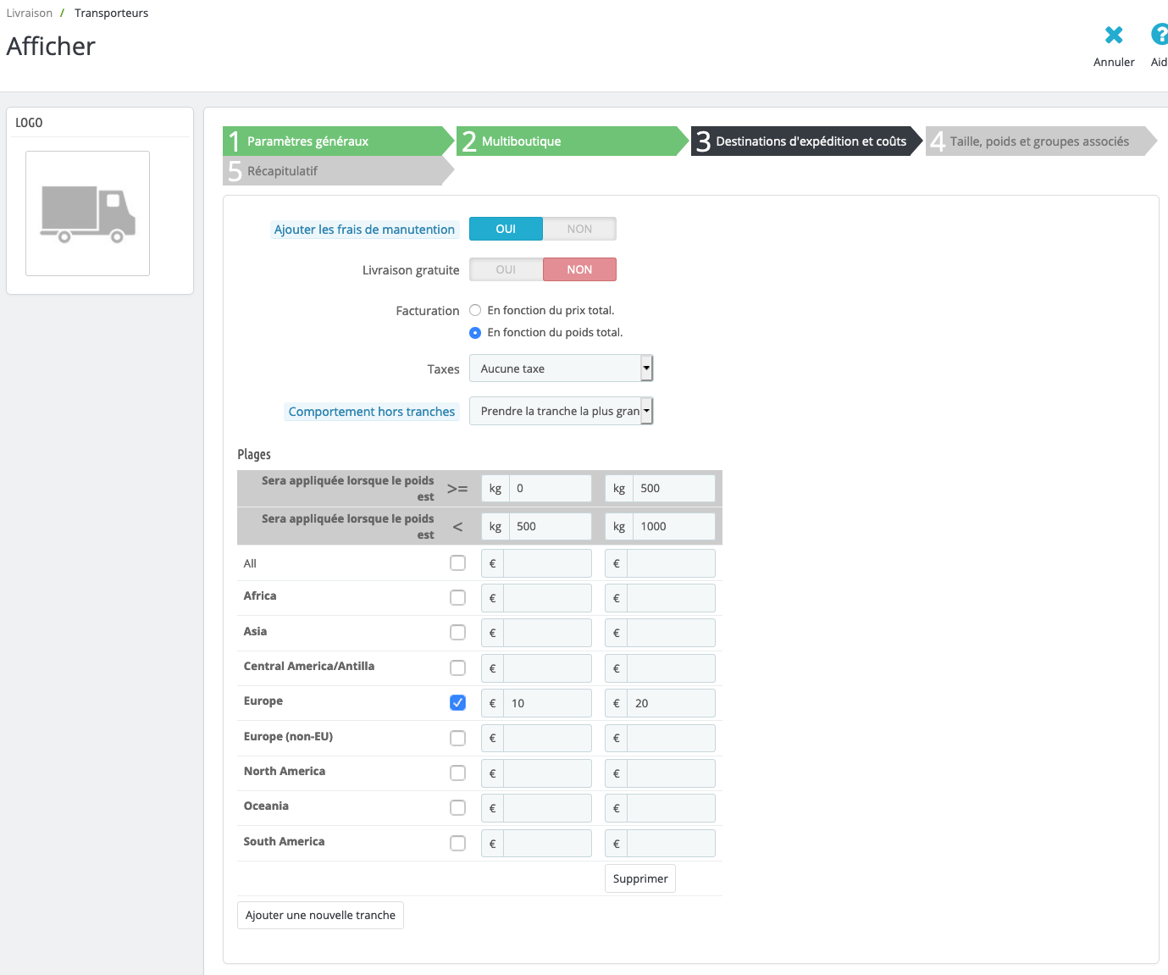Screen dimensions: 1168x975
Task: Expand Comportement hors tranches dropdown
Action: click(561, 411)
